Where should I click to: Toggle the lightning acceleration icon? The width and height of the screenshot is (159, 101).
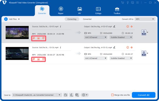(71, 95)
